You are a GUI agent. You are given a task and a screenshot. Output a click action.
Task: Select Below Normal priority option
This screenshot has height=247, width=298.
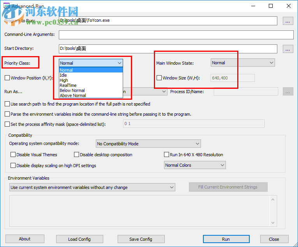click(x=91, y=90)
